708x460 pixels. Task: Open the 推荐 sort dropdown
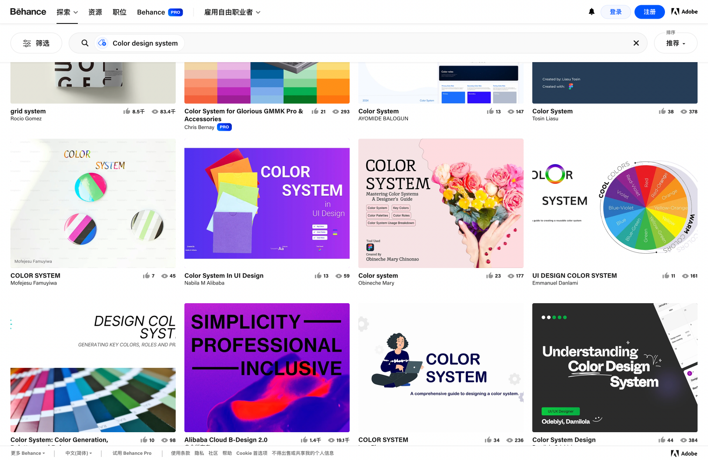[x=675, y=43]
